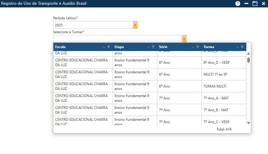268x154 pixels.
Task: Sort by Etapa using the sort arrow
Action: [x=148, y=47]
